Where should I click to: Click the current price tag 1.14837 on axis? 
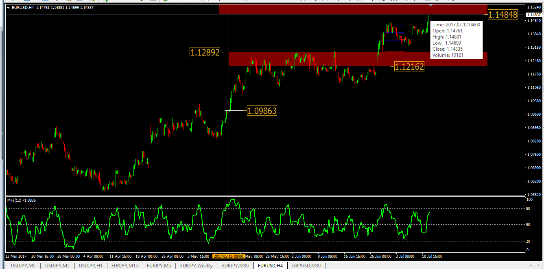point(534,15)
